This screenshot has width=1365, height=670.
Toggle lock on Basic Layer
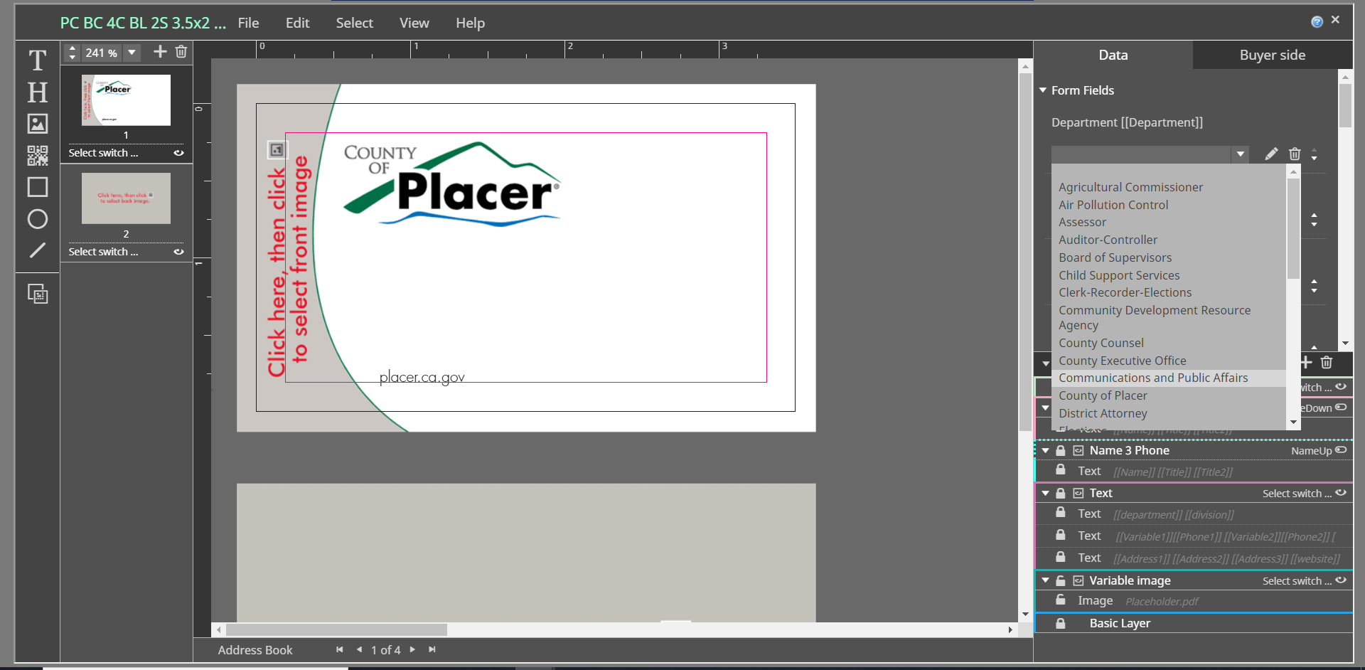[x=1060, y=623]
